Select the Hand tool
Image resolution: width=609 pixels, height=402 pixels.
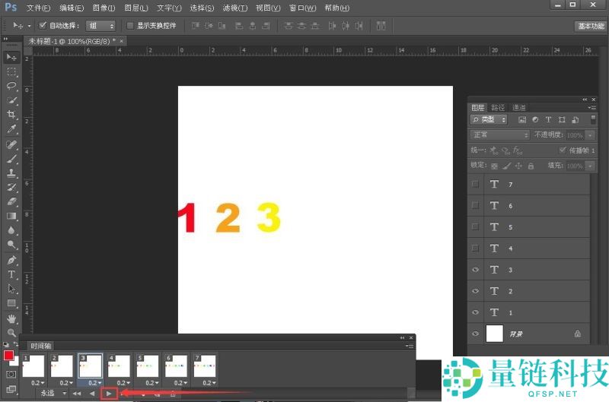point(11,318)
